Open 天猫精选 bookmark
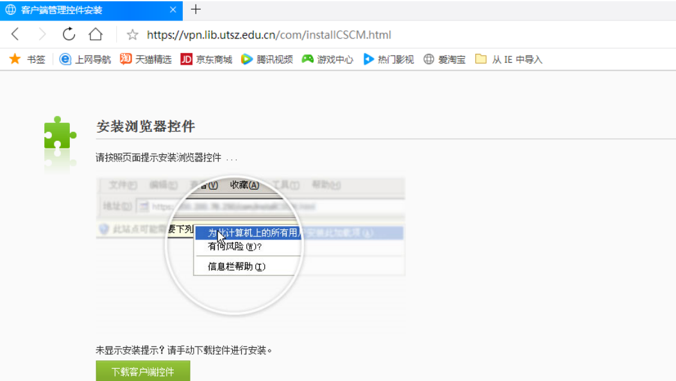Screen dimensions: 676x381 click(146, 60)
